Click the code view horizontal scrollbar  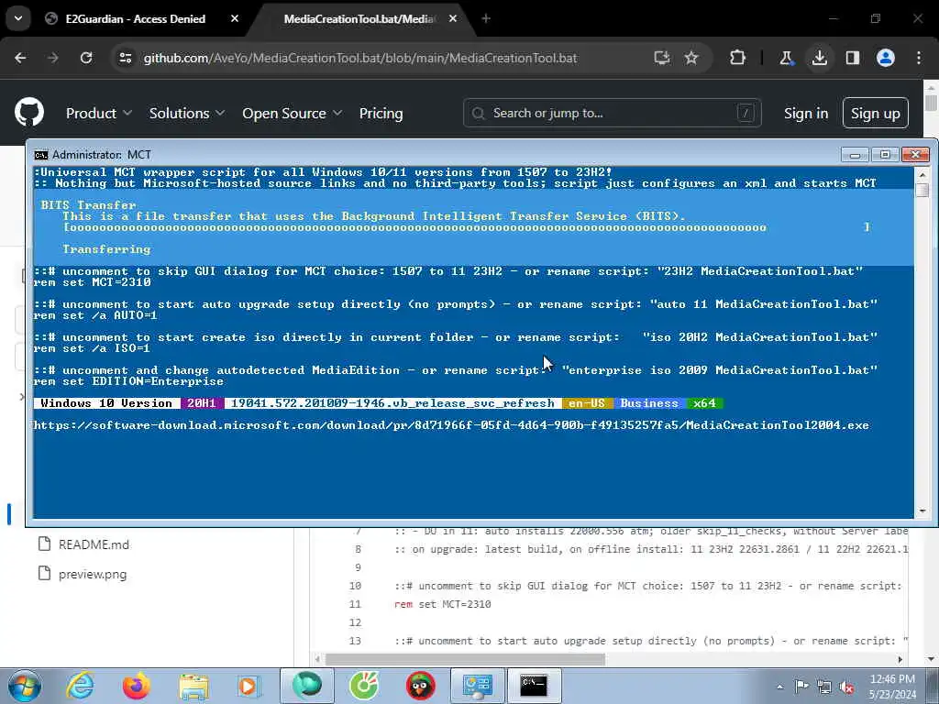coord(465,659)
